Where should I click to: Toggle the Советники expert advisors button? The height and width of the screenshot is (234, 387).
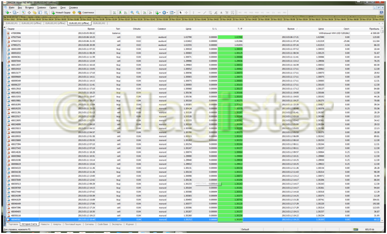86,12
